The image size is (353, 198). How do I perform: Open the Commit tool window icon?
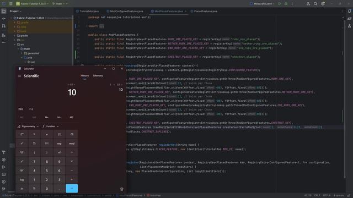click(x=4, y=19)
